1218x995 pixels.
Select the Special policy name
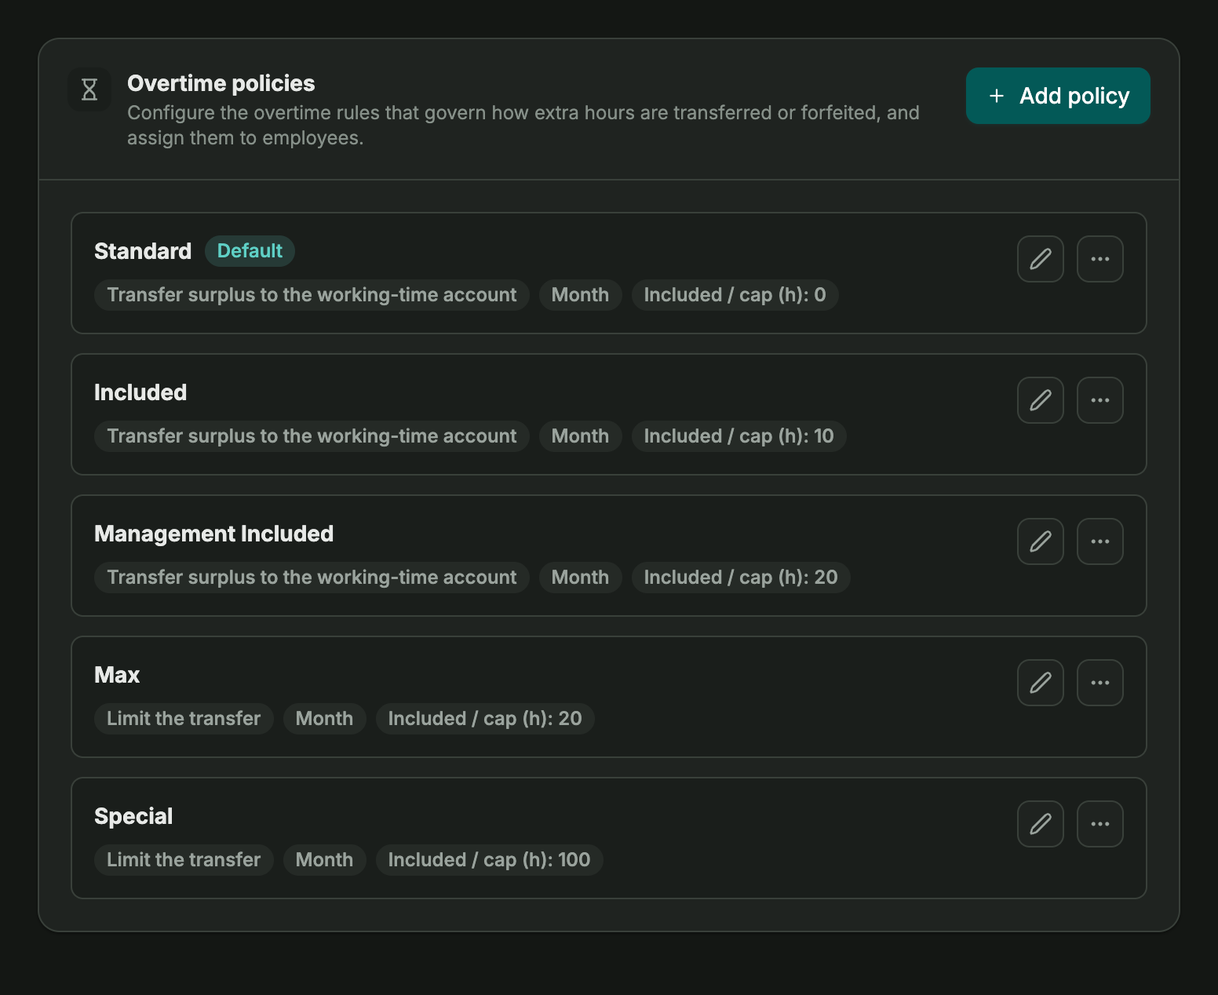tap(133, 816)
